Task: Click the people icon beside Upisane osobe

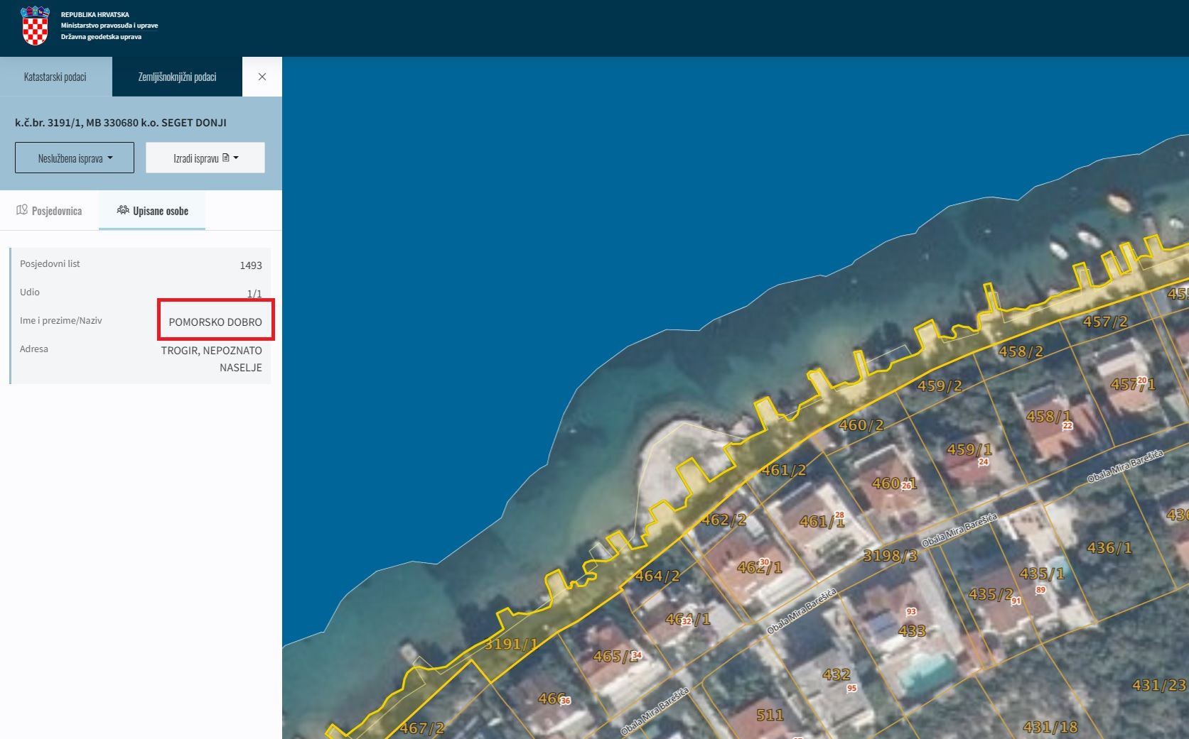Action: pos(123,210)
